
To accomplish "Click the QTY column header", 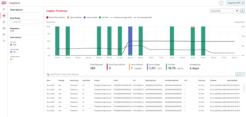I will (186, 81).
